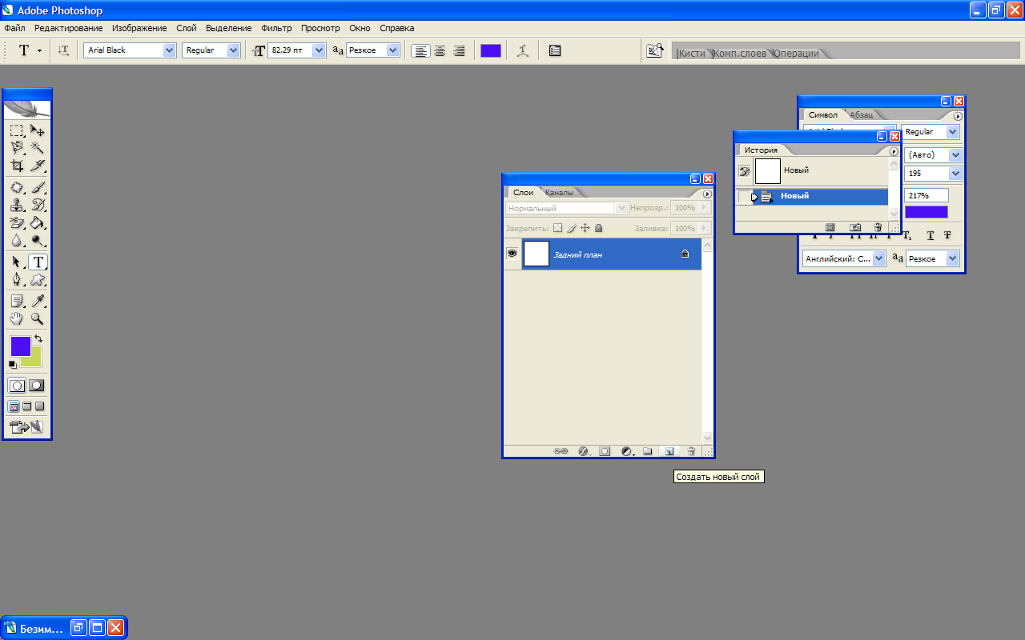Select the Pen tool
Screen dimensions: 1025x640
coord(17,279)
